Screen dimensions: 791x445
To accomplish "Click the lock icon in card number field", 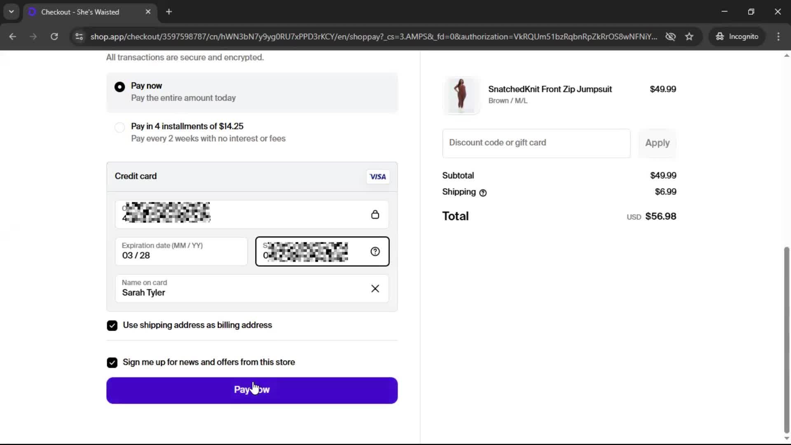I will coord(375,215).
